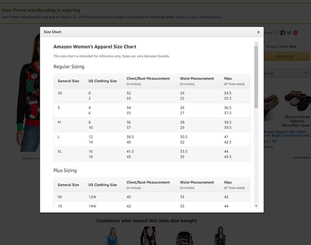The height and width of the screenshot is (245, 311).
Task: Click the size chart reference-only disclaimer text
Action: [x=112, y=56]
